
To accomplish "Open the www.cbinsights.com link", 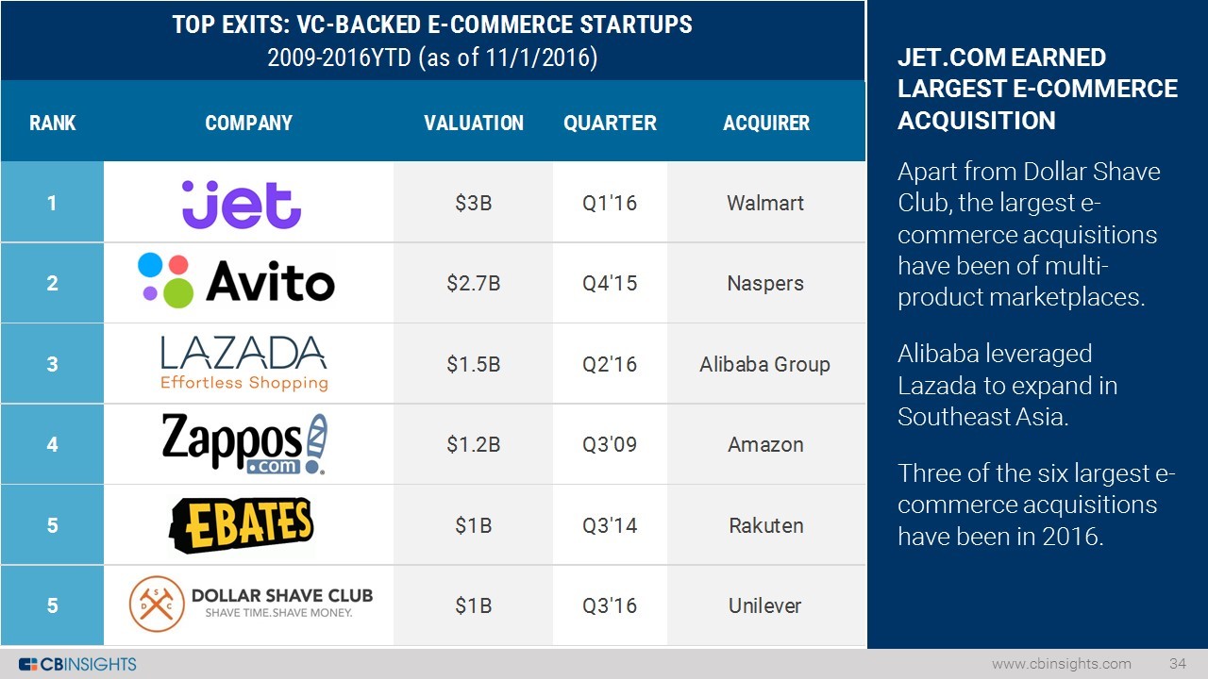I will (x=1061, y=664).
